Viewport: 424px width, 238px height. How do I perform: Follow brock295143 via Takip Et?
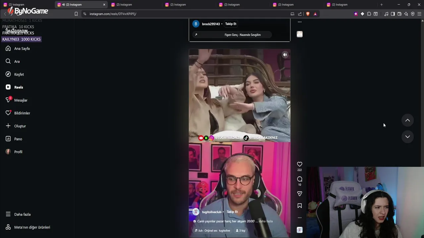pyautogui.click(x=231, y=24)
